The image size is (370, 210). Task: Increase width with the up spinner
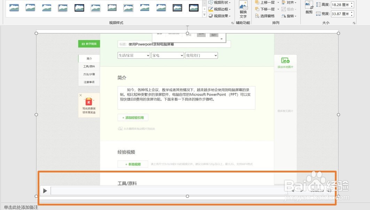pos(352,12)
